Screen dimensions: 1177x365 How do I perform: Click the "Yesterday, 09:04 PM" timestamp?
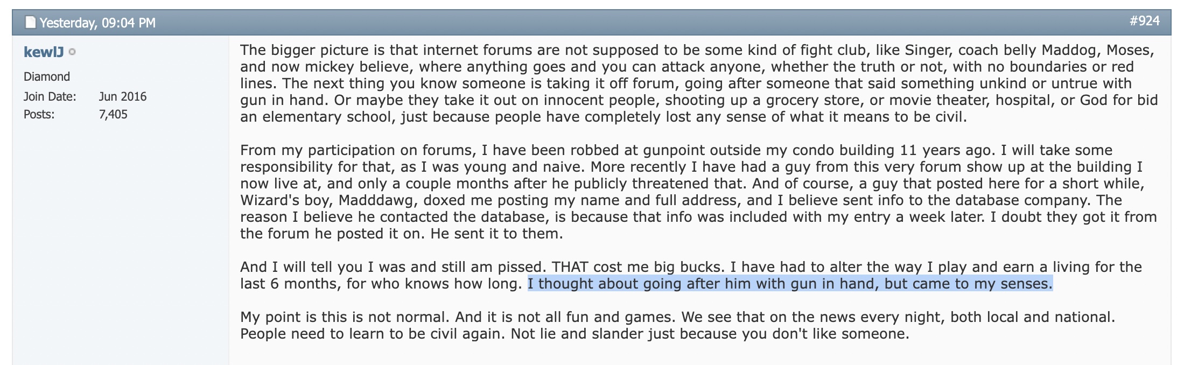(x=97, y=23)
